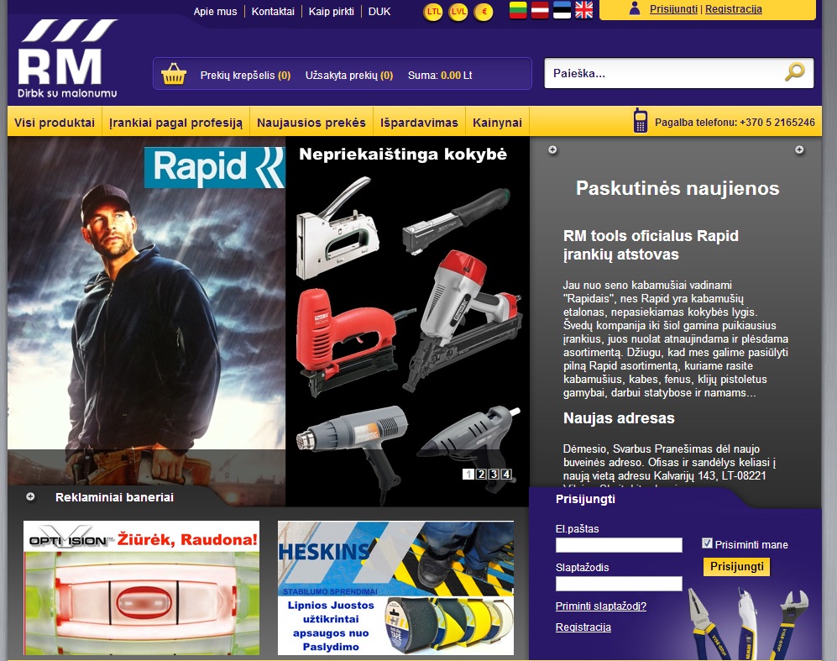Switch currency to LVL

pyautogui.click(x=458, y=12)
